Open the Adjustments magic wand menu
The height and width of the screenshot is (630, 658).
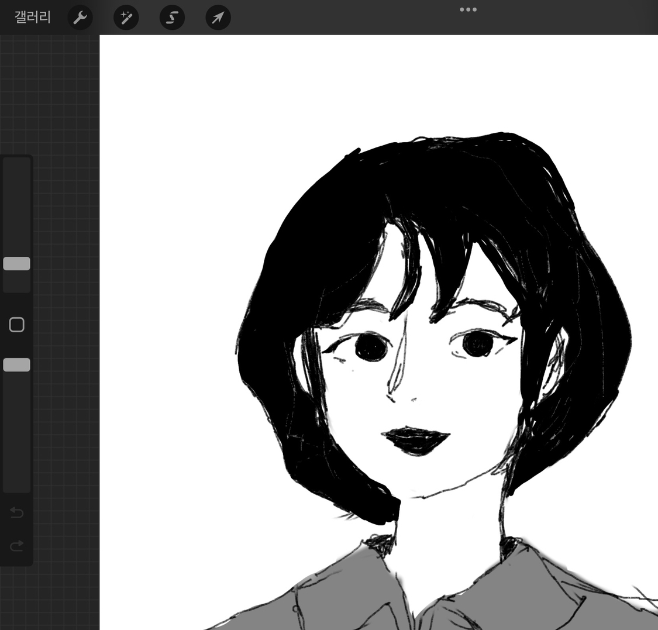click(126, 18)
